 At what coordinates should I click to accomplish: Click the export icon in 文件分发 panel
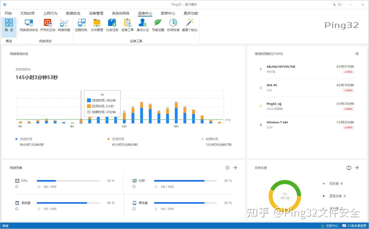pos(349,168)
